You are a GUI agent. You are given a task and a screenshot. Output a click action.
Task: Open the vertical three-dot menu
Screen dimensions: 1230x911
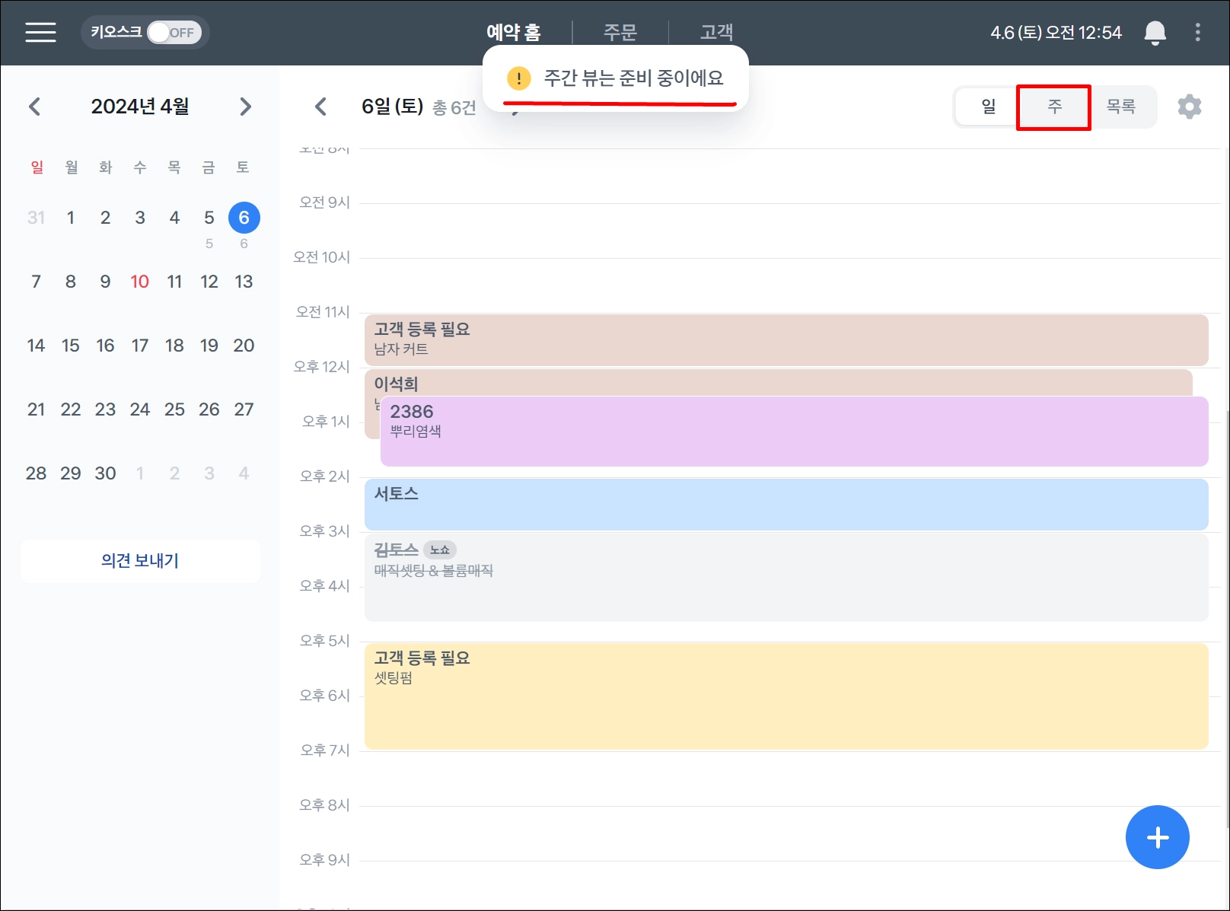pos(1197,32)
